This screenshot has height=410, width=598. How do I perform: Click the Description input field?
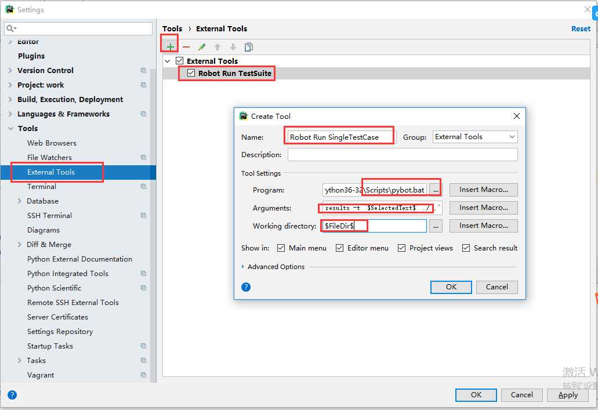[x=403, y=154]
